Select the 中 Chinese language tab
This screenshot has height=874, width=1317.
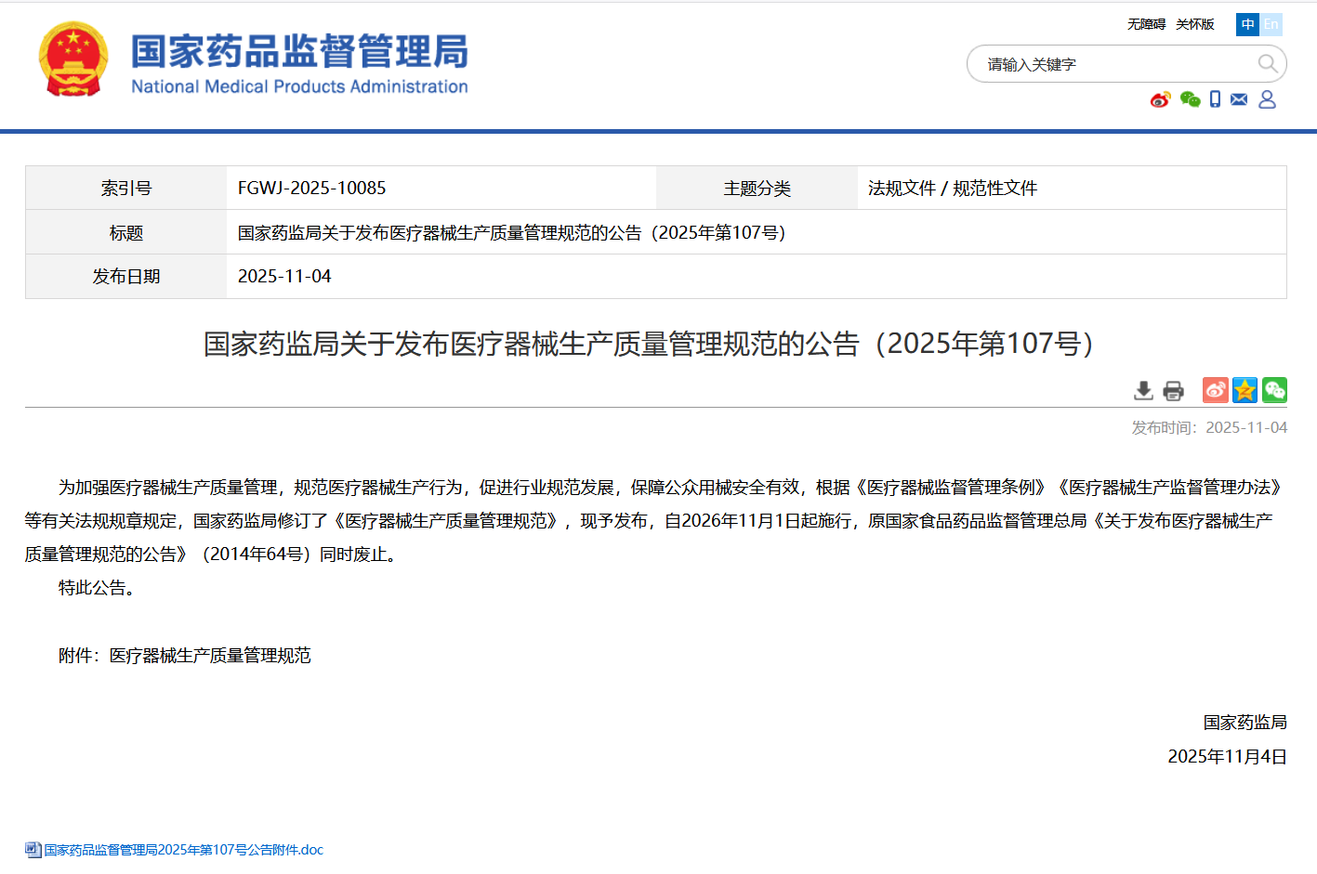(x=1246, y=23)
